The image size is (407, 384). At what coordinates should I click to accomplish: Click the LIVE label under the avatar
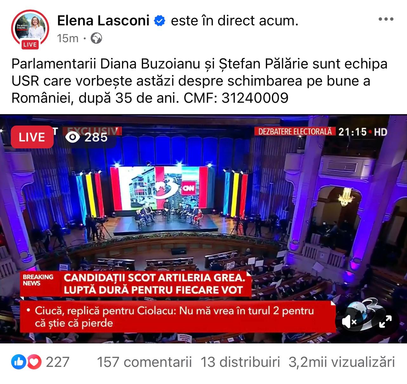[30, 44]
